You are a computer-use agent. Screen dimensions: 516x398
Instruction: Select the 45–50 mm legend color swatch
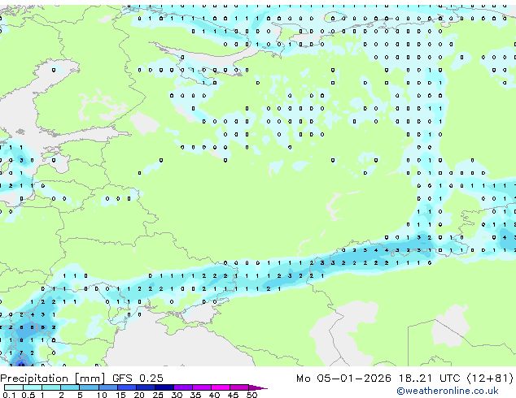point(239,387)
